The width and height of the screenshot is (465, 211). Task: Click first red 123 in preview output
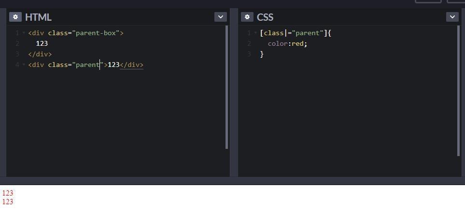point(8,193)
